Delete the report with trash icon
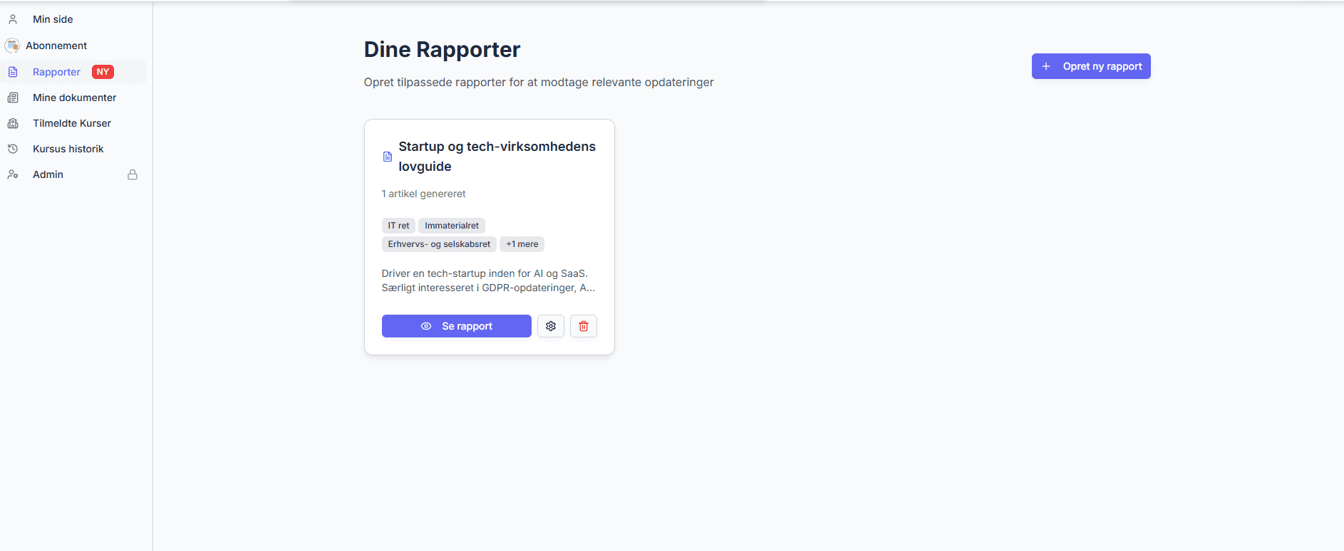Screen dimensions: 1344x551 [x=584, y=326]
